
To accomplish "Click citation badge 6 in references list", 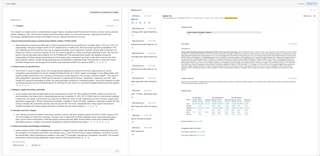I will click(x=132, y=73).
